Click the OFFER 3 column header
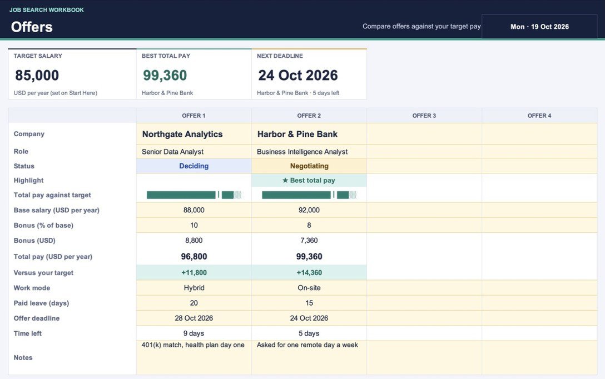 tap(424, 116)
